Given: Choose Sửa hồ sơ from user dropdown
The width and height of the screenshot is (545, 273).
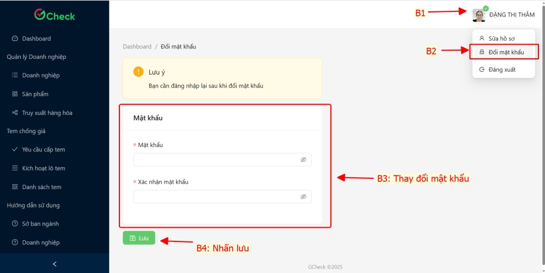Looking at the screenshot, I should click(x=504, y=38).
